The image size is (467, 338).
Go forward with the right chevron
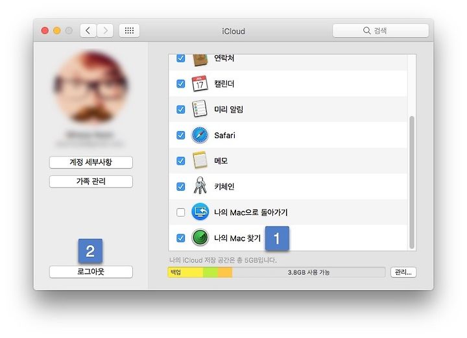click(106, 30)
